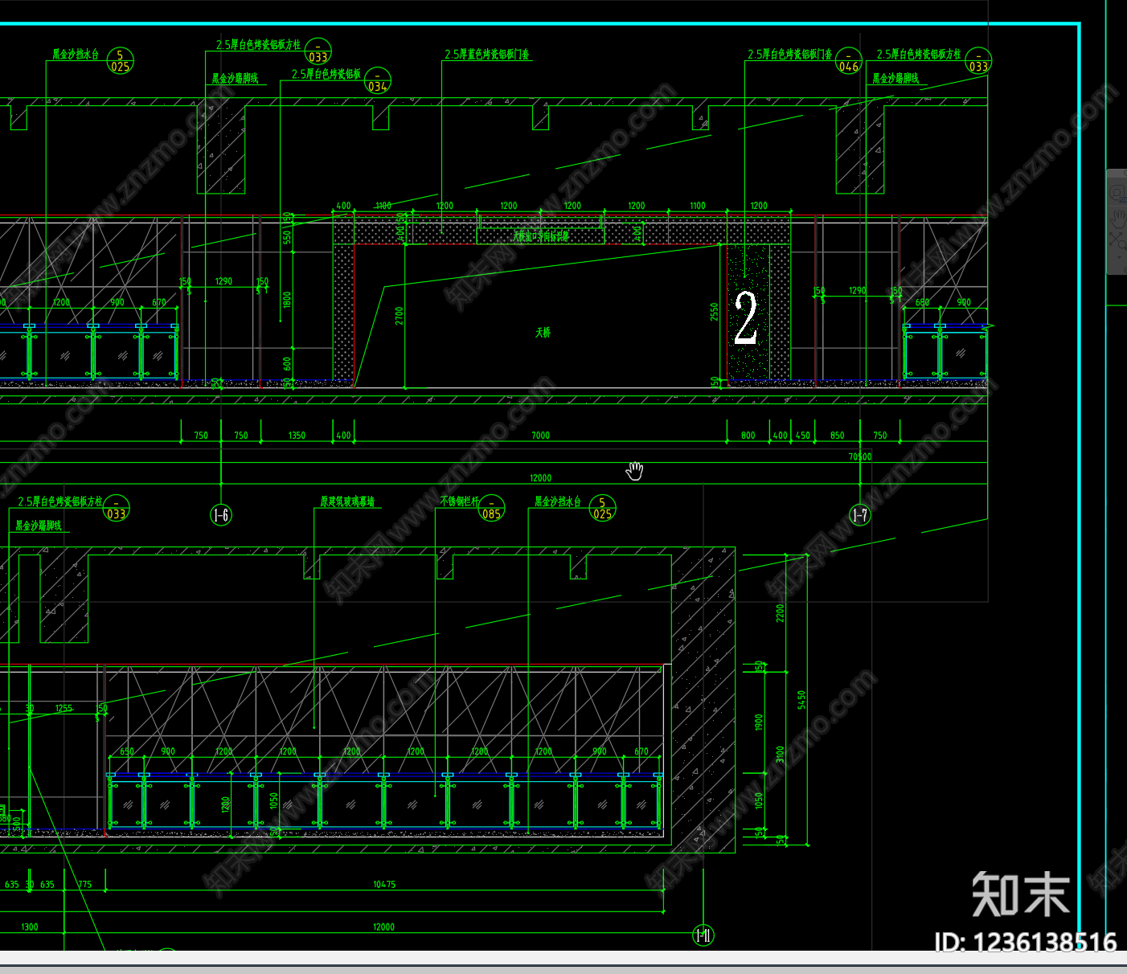1127x974 pixels.
Task: Select the 天桥 text label
Action: tap(543, 332)
